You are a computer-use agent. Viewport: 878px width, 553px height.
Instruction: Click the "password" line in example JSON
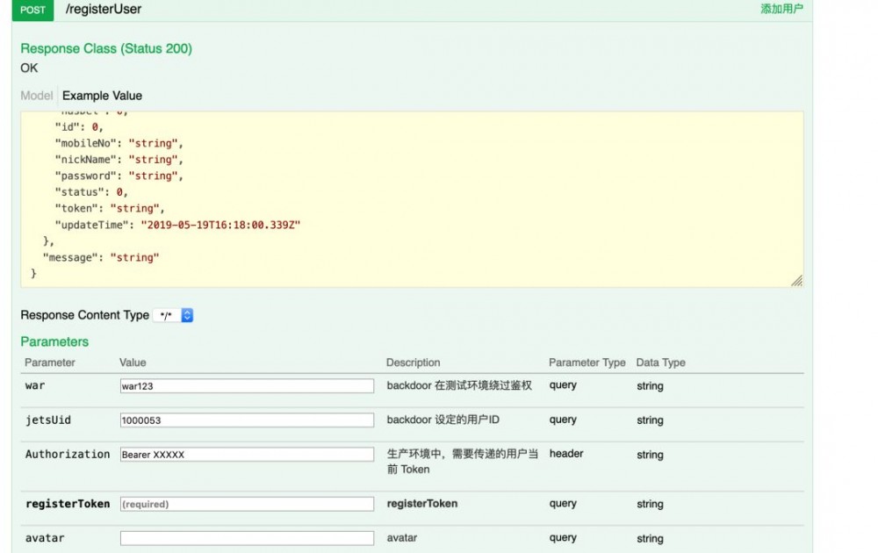point(119,176)
